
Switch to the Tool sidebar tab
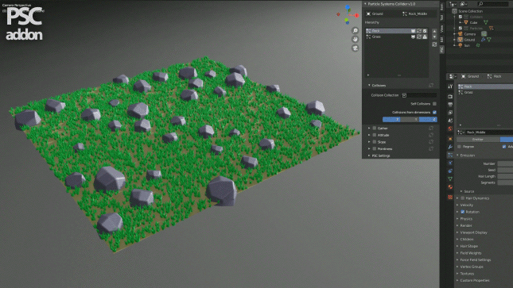coord(441,17)
